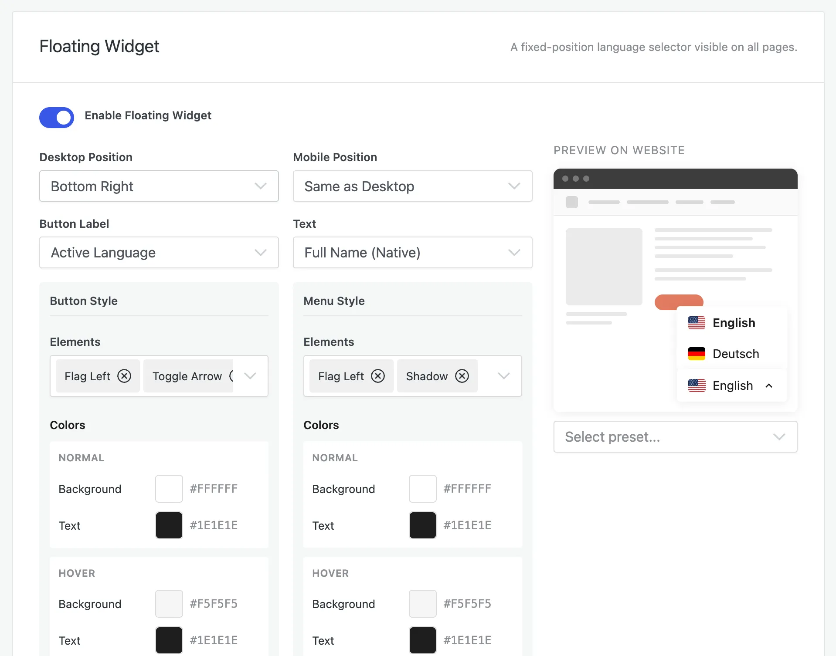Collapse the preview widget using the up arrow
Viewport: 836px width, 656px height.
pyautogui.click(x=769, y=385)
